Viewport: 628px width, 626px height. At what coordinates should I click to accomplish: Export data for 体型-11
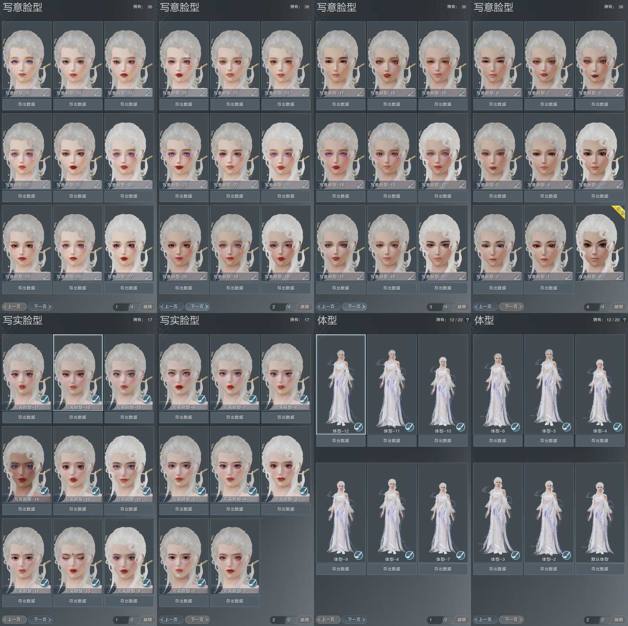coord(392,441)
